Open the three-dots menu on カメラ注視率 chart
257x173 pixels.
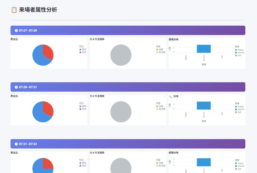[x=164, y=97]
